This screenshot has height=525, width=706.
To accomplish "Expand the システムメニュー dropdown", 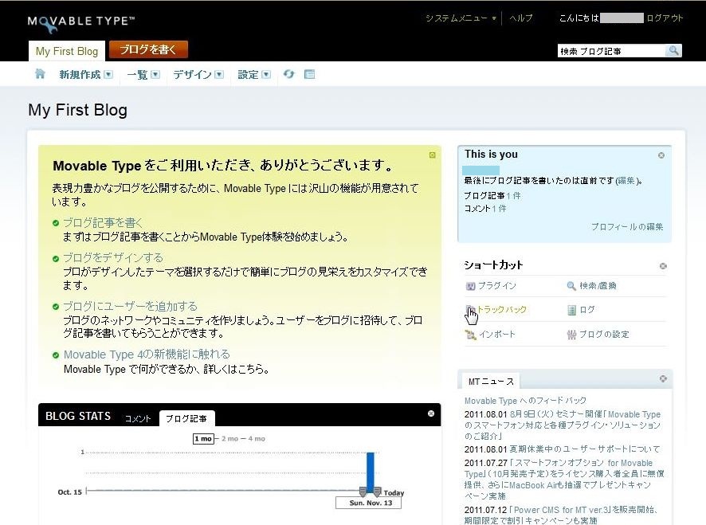I will (461, 18).
